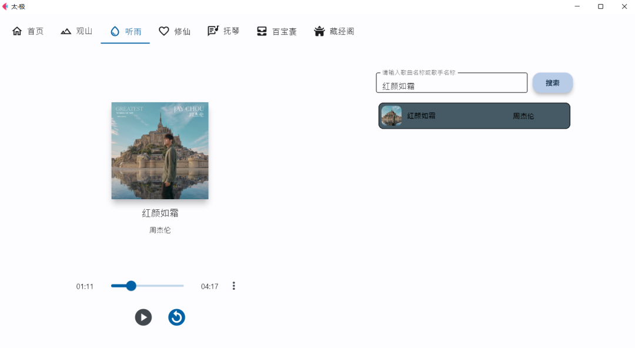This screenshot has height=348, width=635.
Task: Click the Jay Chou album cover artwork
Action: (159, 150)
